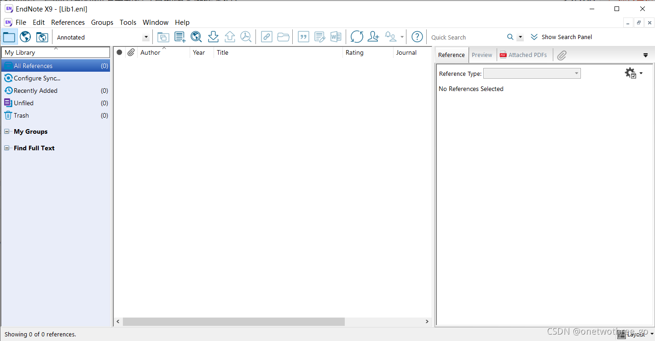This screenshot has height=341, width=655.
Task: Minimize the inner Lib1.enl document window
Action: point(628,23)
